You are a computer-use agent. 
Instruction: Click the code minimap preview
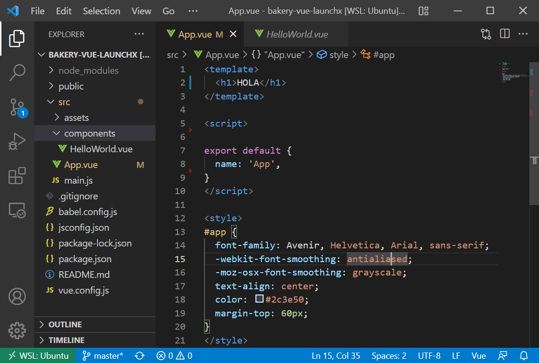pyautogui.click(x=513, y=72)
